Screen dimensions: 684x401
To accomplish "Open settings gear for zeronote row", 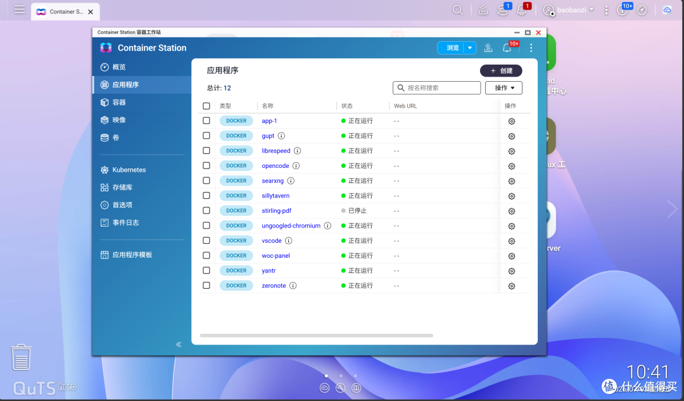I will pos(511,286).
